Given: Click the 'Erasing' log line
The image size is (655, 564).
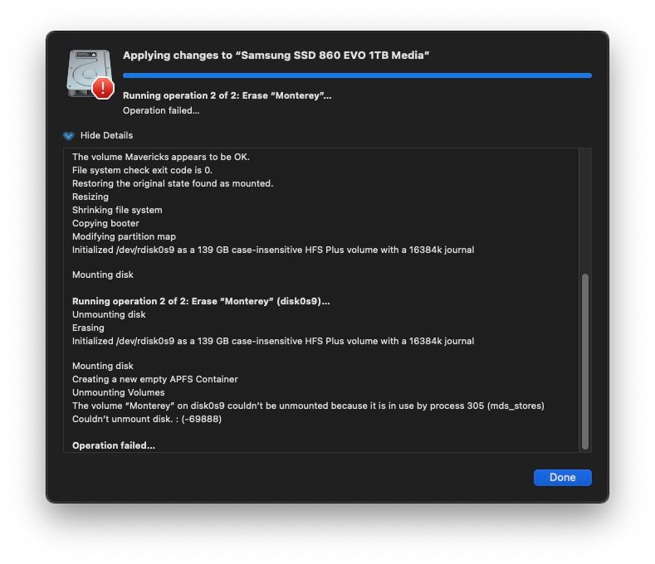Looking at the screenshot, I should click(x=88, y=328).
